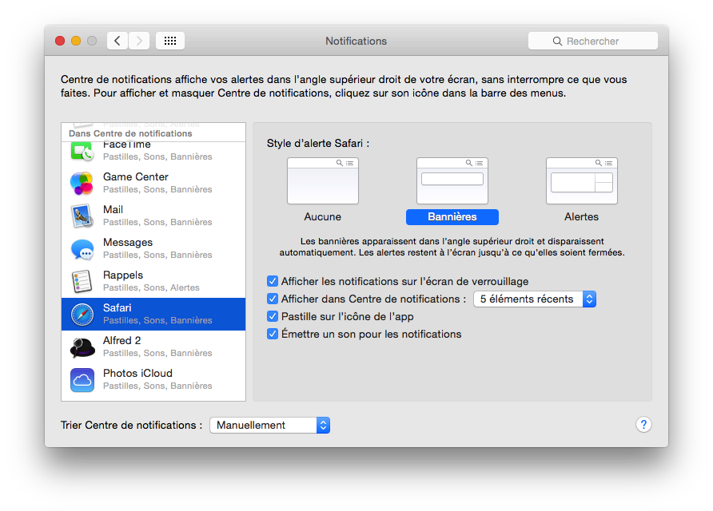This screenshot has width=713, height=511.
Task: Go forward with the right chevron button
Action: coord(139,41)
